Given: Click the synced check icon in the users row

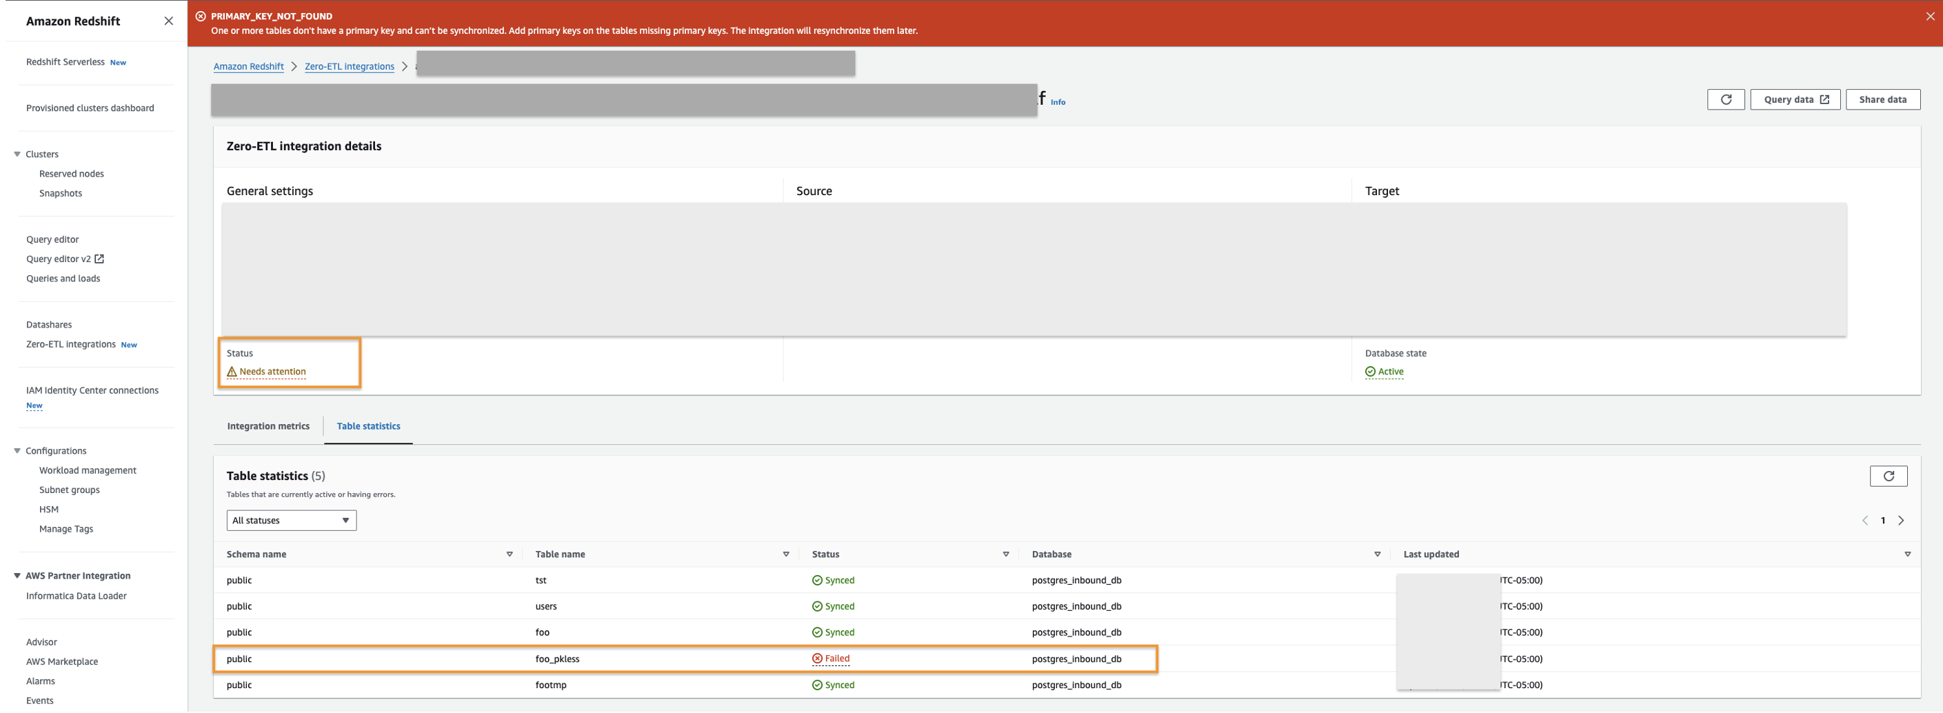Looking at the screenshot, I should click(x=817, y=607).
